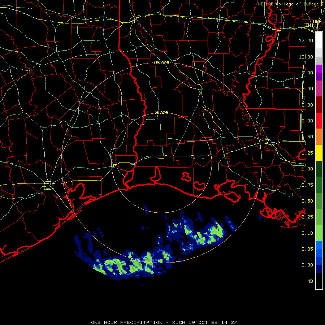This screenshot has height=325, width=325.
Task: Click the 100 NMI range ring label
Action: 161,62
